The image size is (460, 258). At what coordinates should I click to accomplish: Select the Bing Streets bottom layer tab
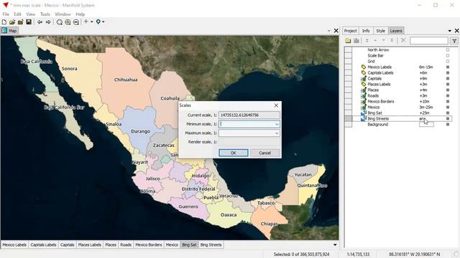211,245
